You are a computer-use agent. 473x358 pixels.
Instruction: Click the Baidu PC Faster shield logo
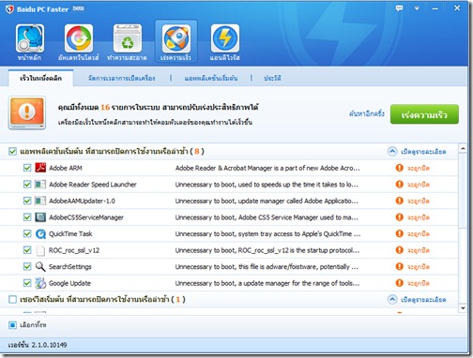9,9
